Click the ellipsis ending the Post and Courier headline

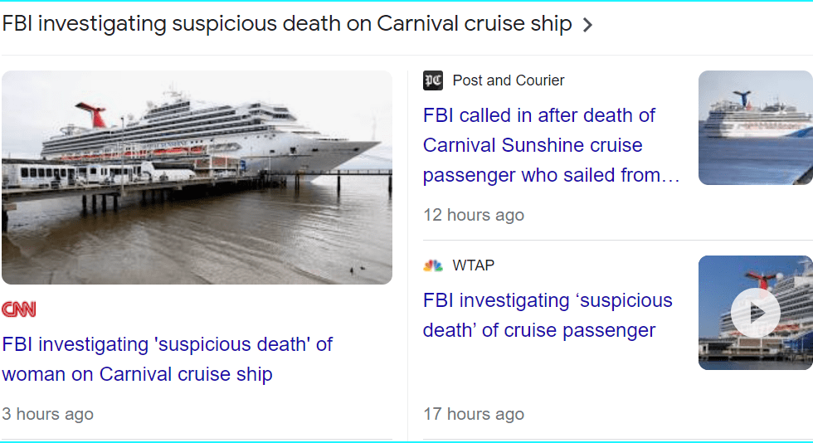(x=673, y=176)
